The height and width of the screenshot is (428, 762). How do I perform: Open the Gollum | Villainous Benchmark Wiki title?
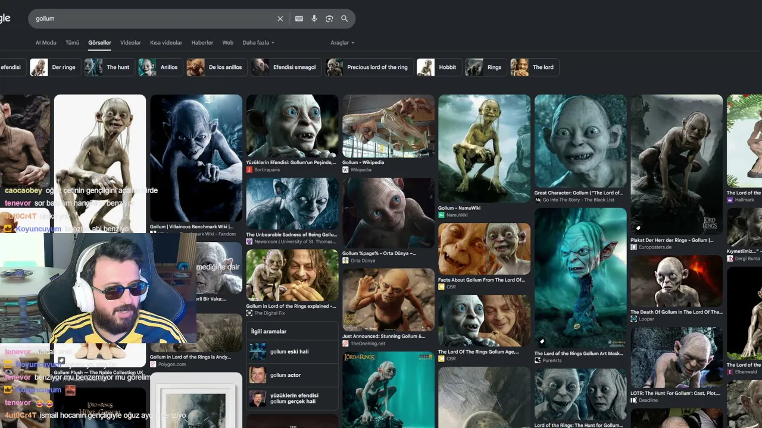(x=192, y=226)
